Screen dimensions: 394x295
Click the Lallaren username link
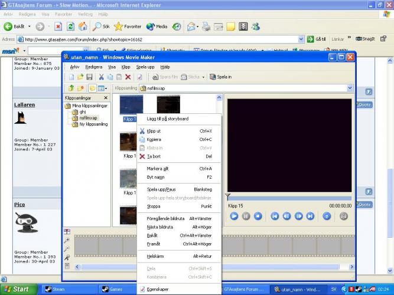pyautogui.click(x=25, y=104)
